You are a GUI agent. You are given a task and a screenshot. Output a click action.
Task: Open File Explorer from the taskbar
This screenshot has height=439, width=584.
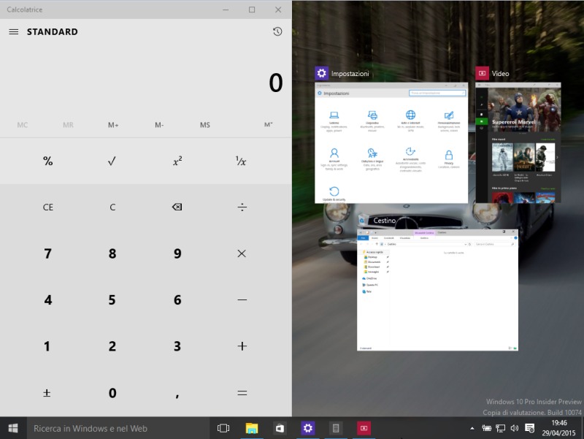252,428
